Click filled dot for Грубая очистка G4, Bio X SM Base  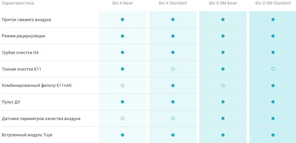[223, 52]
